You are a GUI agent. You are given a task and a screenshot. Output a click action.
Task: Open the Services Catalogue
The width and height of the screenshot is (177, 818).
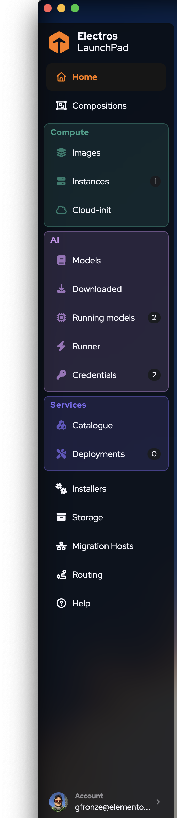106,425
